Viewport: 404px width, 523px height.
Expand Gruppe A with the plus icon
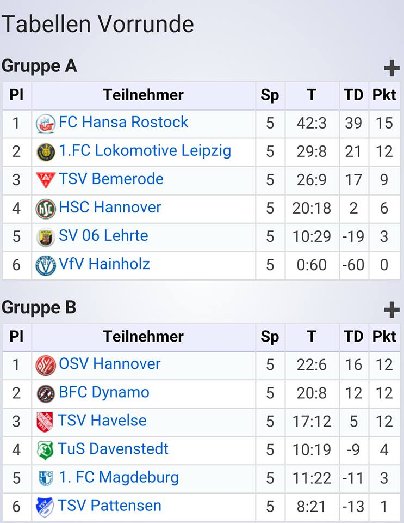point(391,69)
